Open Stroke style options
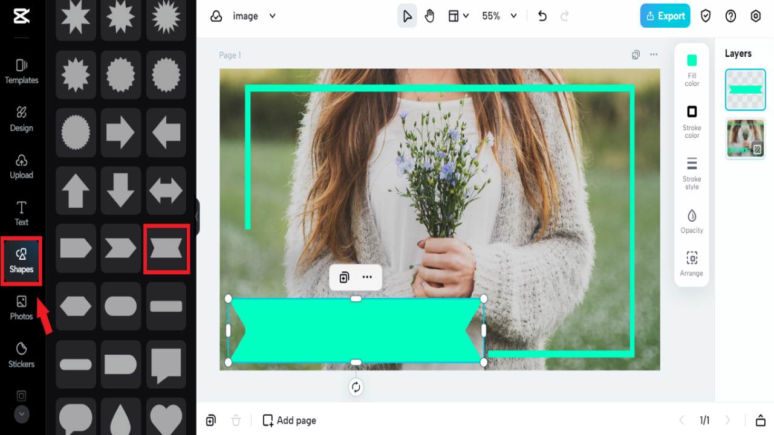774x435 pixels. tap(692, 173)
